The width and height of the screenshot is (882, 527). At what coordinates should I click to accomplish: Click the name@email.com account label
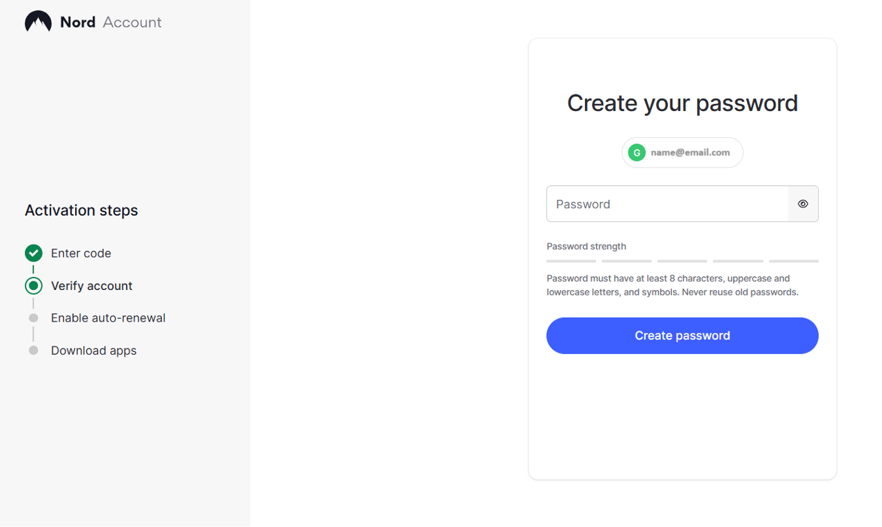click(x=690, y=153)
